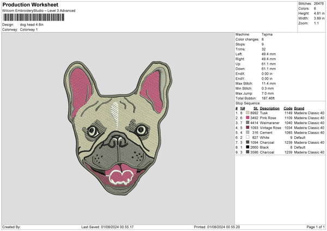Click the dog's nose in the design
The image size is (327, 231).
tap(117, 143)
